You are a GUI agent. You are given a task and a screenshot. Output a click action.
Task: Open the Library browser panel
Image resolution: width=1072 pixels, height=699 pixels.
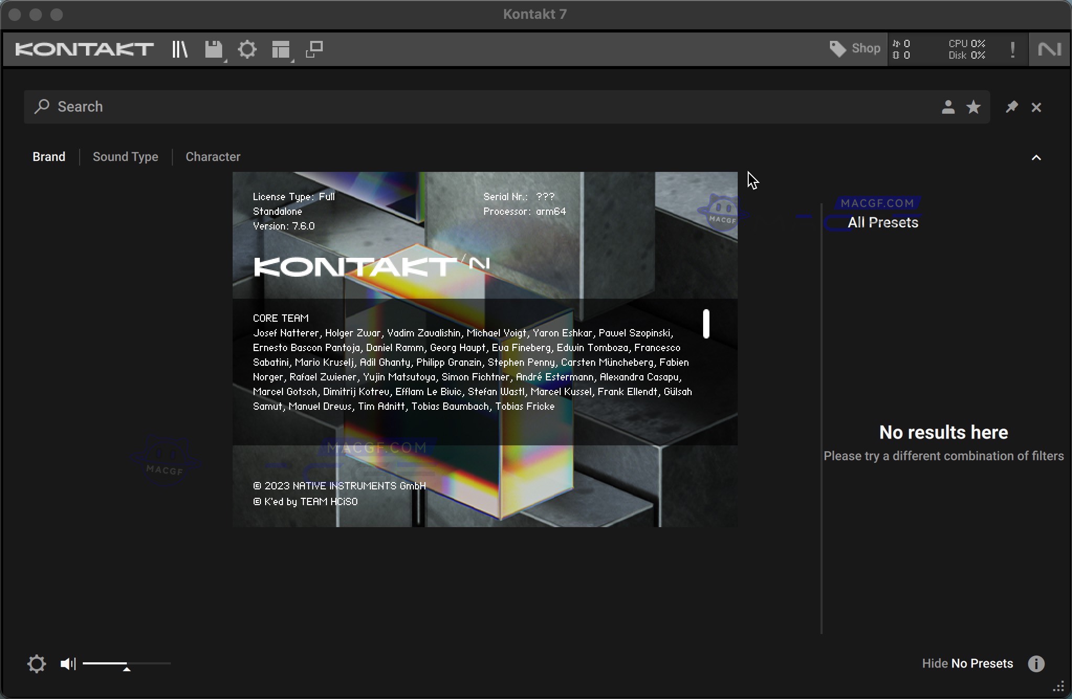180,49
